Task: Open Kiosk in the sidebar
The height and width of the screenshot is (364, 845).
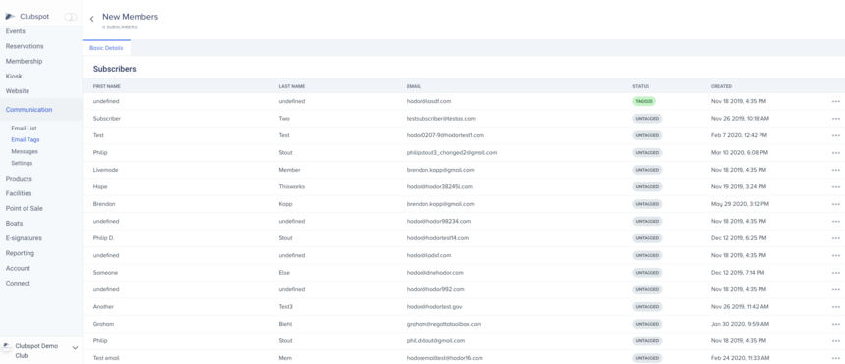Action: pos(14,77)
